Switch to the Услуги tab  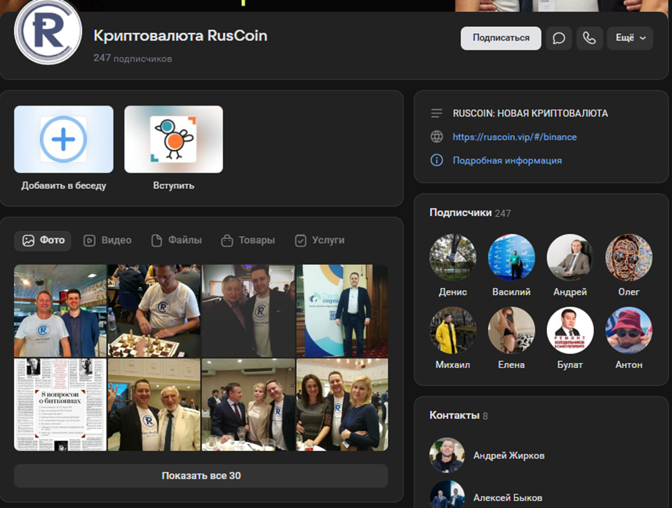[x=319, y=240]
